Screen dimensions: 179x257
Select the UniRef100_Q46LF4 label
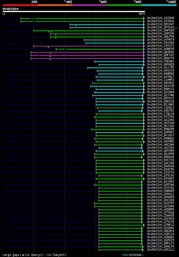[161, 247]
